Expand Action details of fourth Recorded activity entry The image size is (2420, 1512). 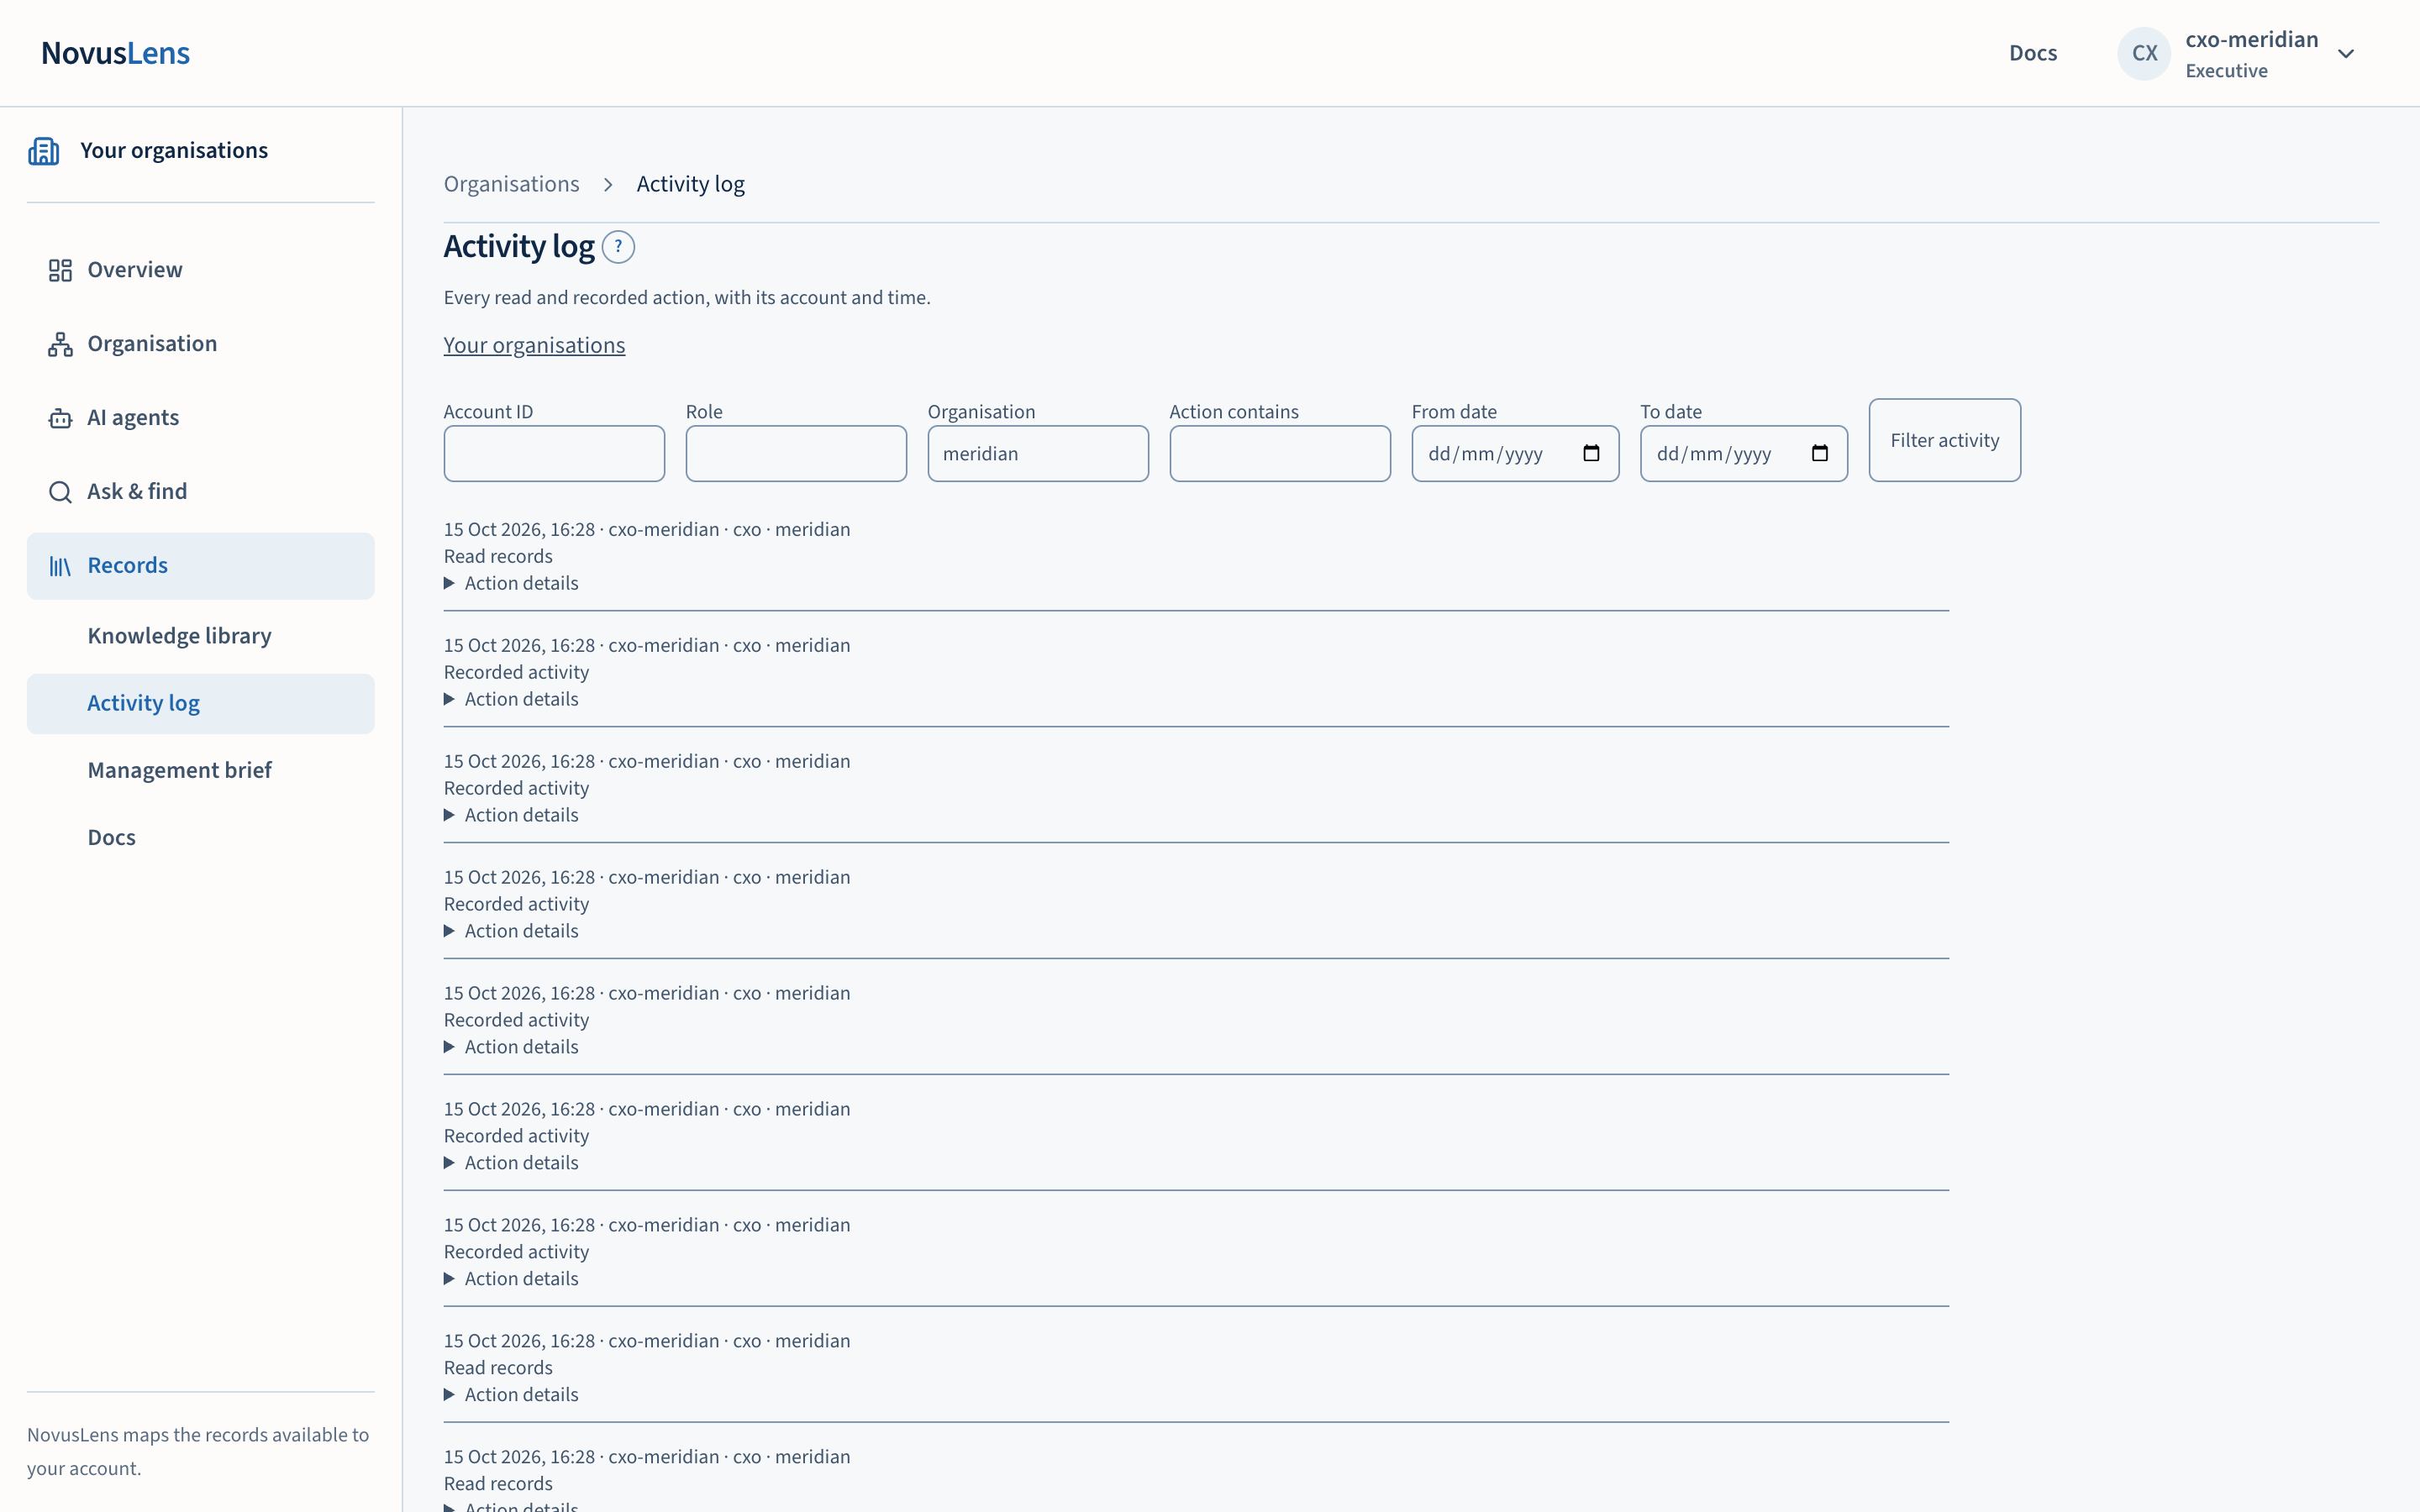click(x=511, y=1047)
